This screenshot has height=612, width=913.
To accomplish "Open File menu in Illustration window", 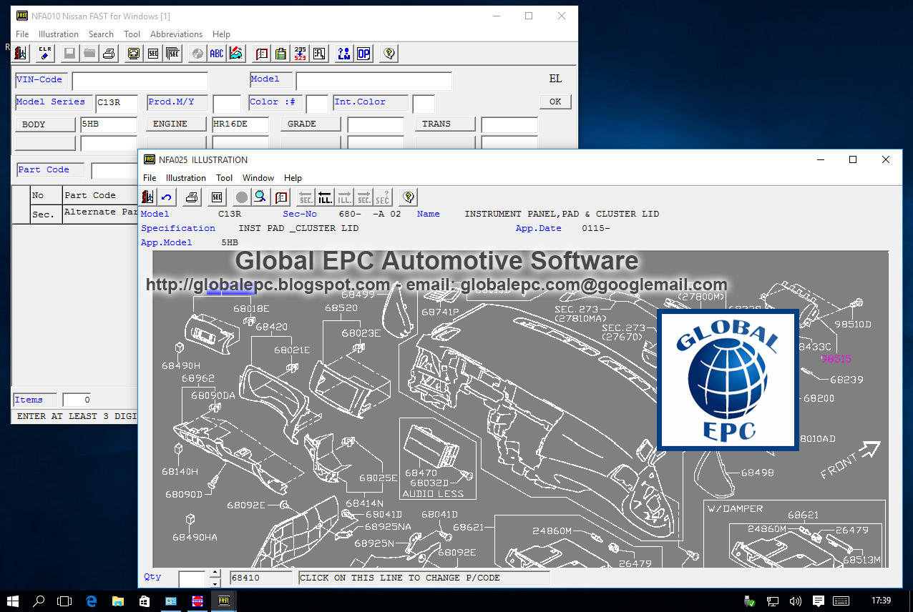I will [150, 178].
